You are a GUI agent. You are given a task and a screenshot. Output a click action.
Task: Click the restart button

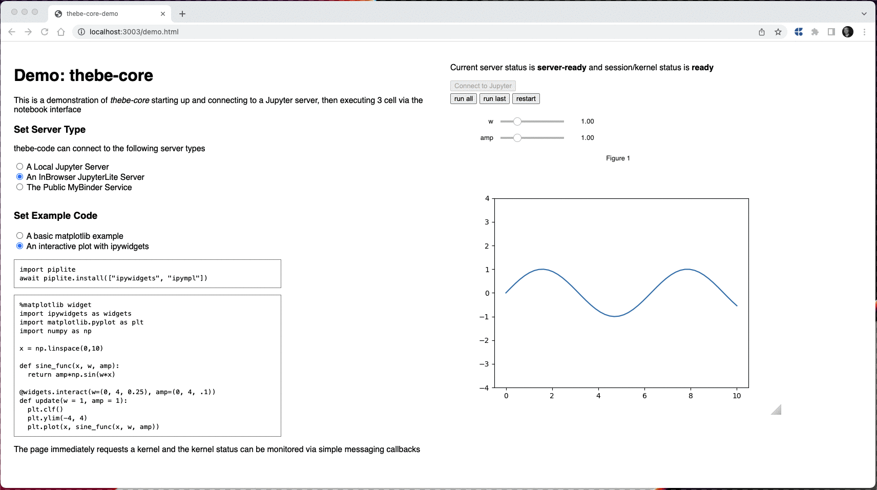(526, 98)
